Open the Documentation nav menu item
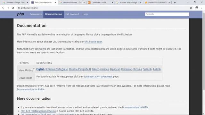Image resolution: width=205 pixels, height=115 pixels. tap(53, 14)
